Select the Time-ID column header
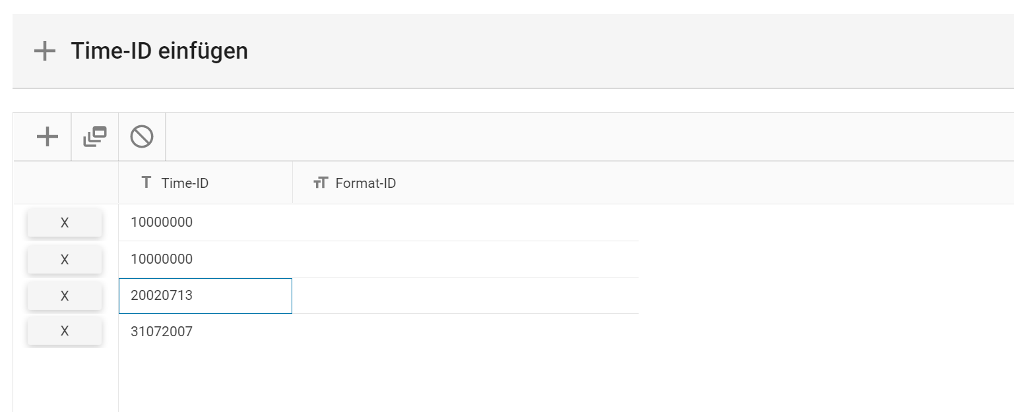This screenshot has height=412, width=1014. click(185, 183)
